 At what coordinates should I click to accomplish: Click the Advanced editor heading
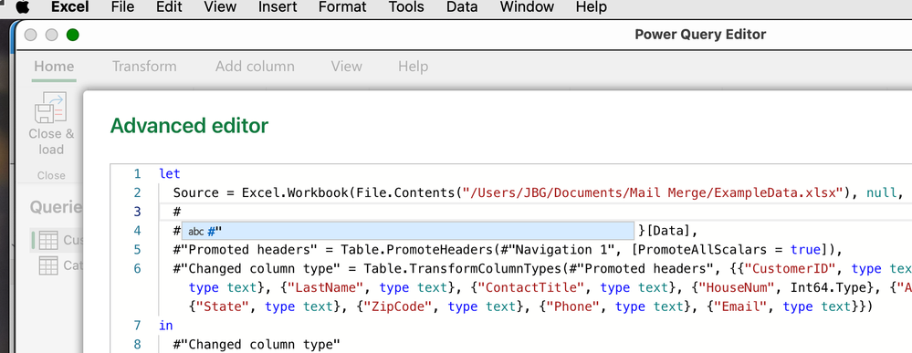pos(190,125)
